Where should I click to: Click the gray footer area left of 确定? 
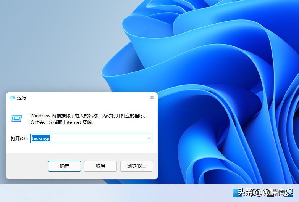click(27, 166)
